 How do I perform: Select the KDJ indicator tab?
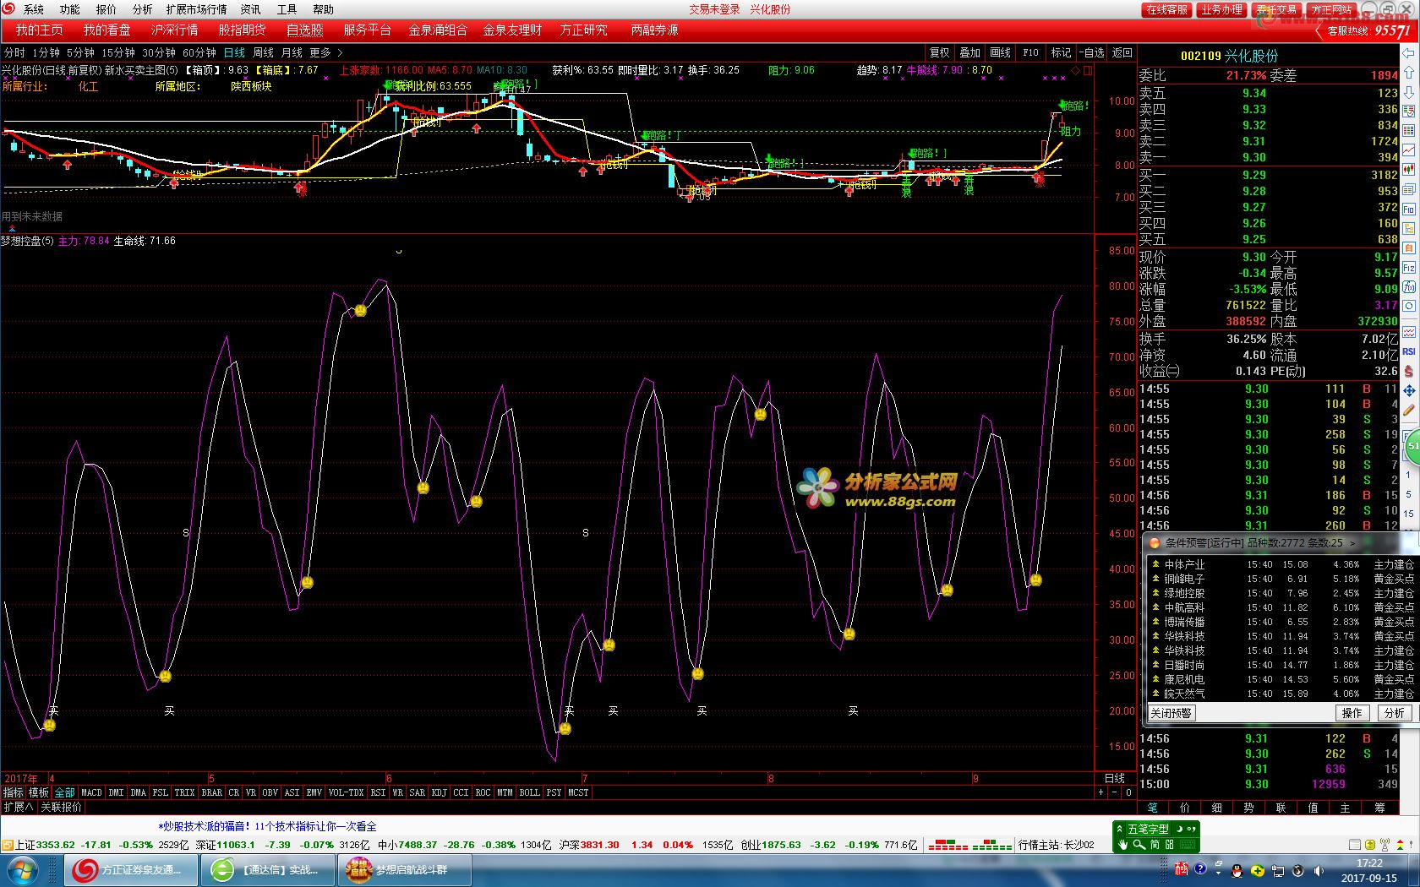pyautogui.click(x=439, y=792)
